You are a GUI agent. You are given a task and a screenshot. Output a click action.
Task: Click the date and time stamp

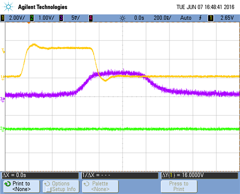(205, 7)
